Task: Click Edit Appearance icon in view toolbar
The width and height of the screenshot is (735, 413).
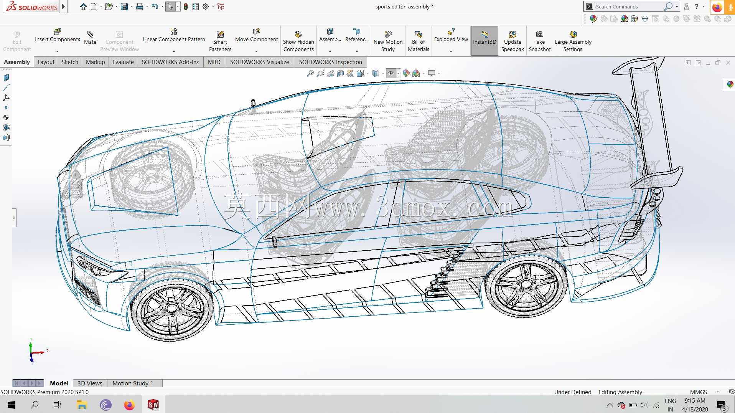Action: pos(406,73)
